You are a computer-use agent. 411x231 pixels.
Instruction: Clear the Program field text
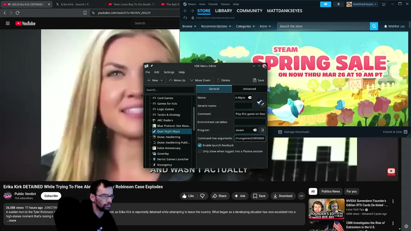click(x=255, y=130)
